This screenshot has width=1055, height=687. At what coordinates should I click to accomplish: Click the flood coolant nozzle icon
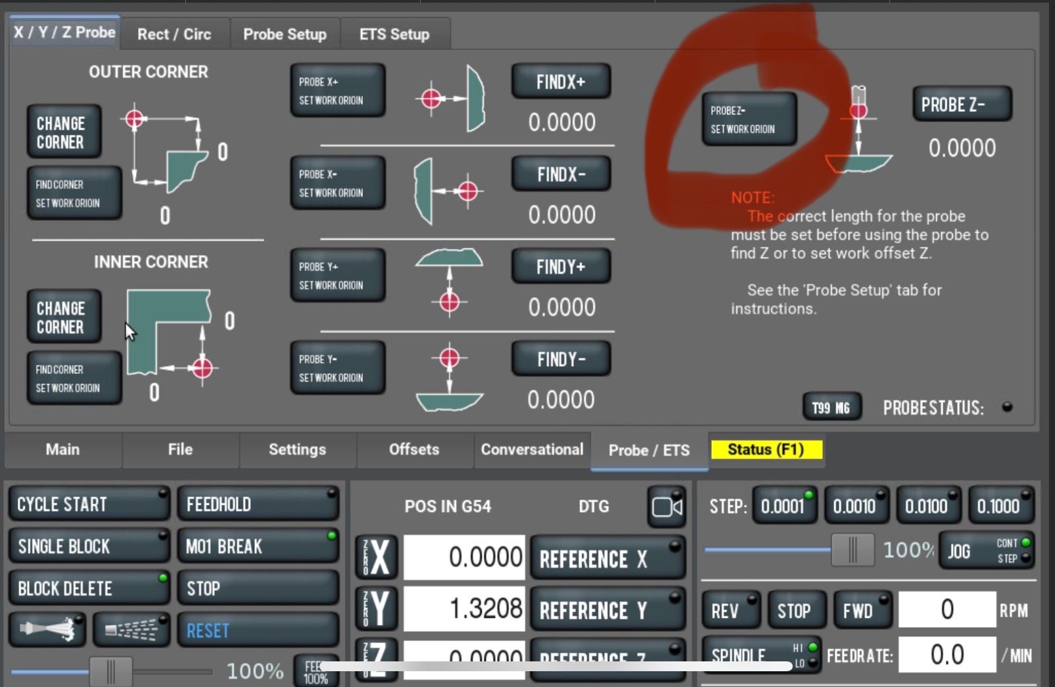click(47, 630)
